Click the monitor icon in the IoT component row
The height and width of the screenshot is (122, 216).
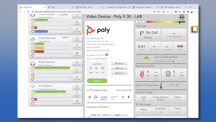(96, 97)
